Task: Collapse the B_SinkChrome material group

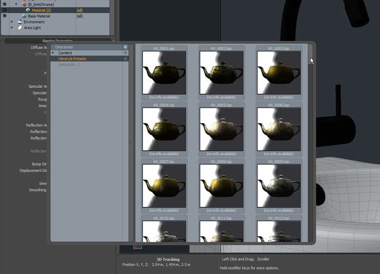Action: pos(16,4)
